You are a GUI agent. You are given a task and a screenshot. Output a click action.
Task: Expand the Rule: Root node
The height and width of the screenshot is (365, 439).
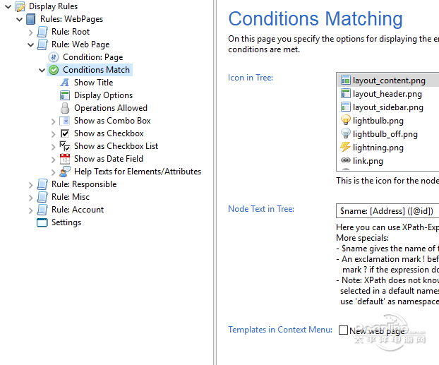(30, 32)
